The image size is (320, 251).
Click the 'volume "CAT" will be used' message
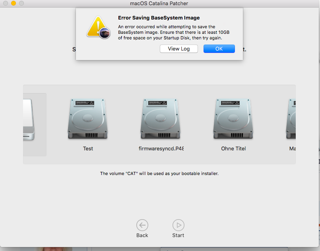tap(159, 173)
